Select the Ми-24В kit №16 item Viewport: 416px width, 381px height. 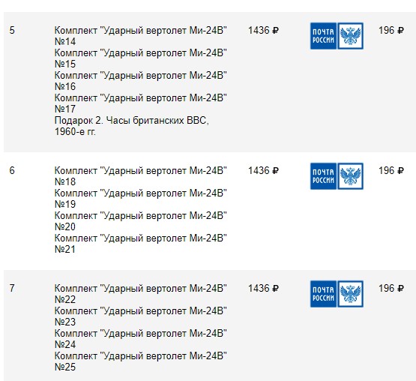(x=141, y=81)
